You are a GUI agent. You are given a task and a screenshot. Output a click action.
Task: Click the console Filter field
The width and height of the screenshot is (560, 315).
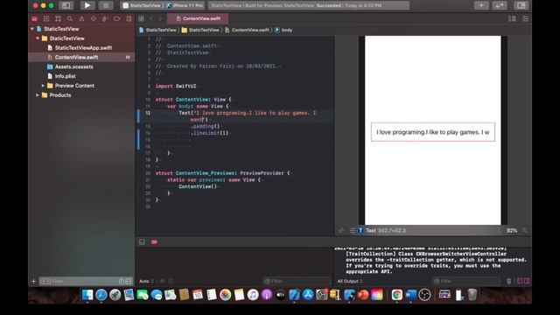tap(465, 282)
